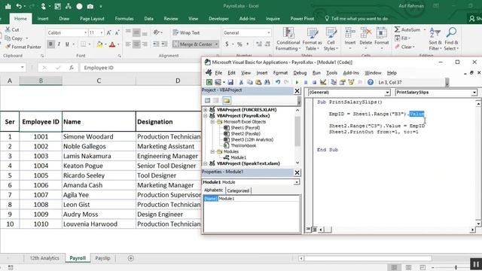Close the Project - VBAProject pane
The image size is (482, 271).
click(297, 90)
